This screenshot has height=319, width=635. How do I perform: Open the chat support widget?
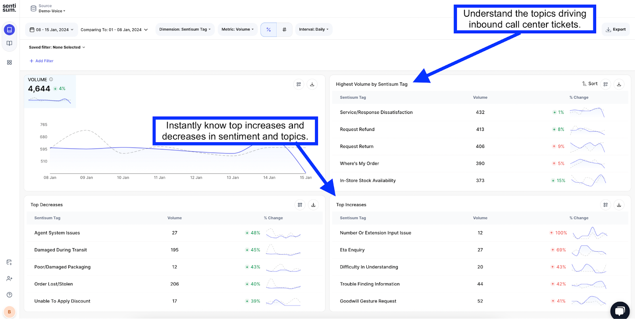point(620,310)
